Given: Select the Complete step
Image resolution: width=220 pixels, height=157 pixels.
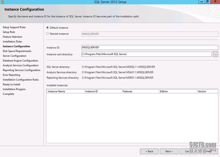Looking at the screenshot, I should click(x=8, y=94).
